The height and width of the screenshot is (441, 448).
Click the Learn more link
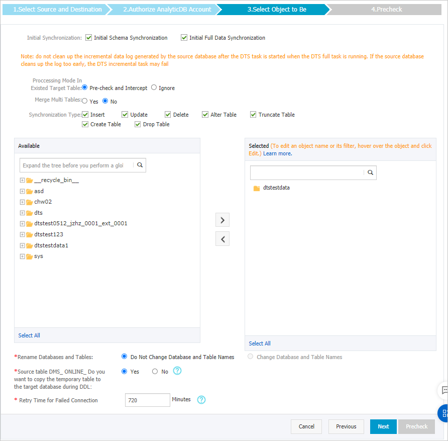coord(277,152)
